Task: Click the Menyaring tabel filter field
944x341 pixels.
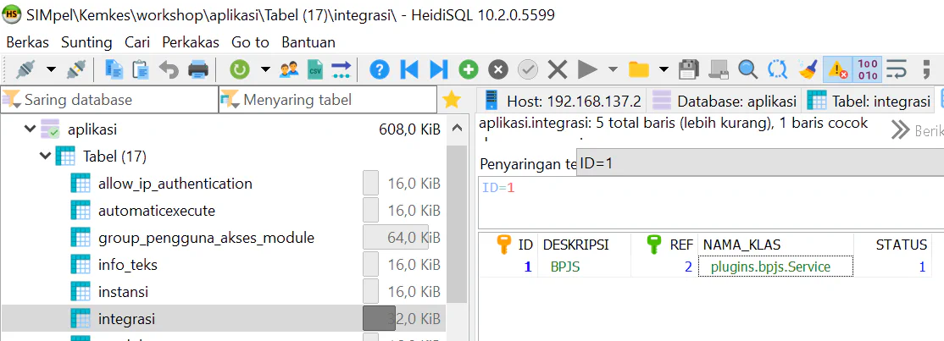Action: click(327, 99)
